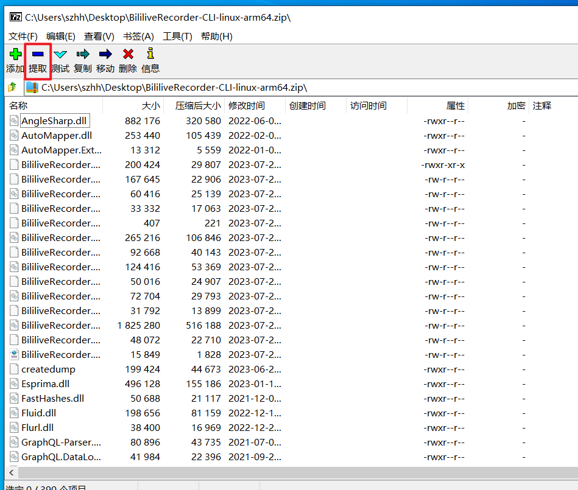Open the 书签(A) menu
578x490 pixels.
[x=138, y=37]
